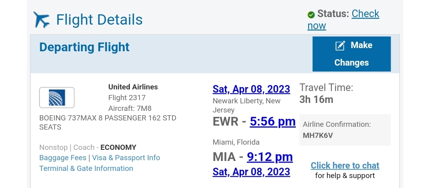This screenshot has width=430, height=188.
Task: Click the 3h 16m travel time
Action: click(x=316, y=99)
